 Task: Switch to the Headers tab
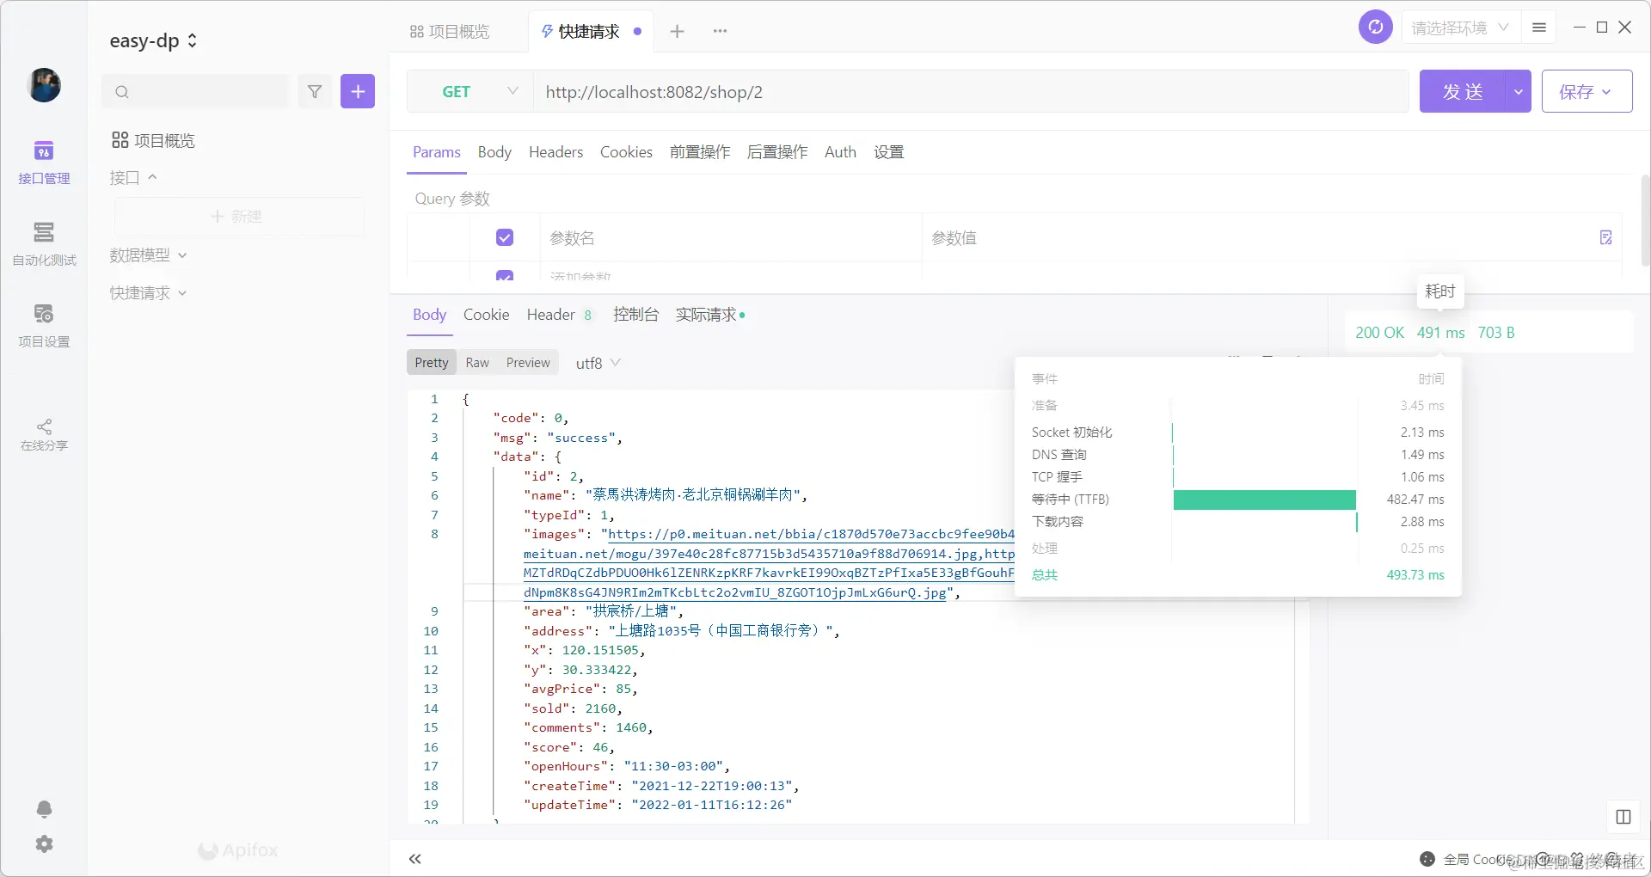555,151
